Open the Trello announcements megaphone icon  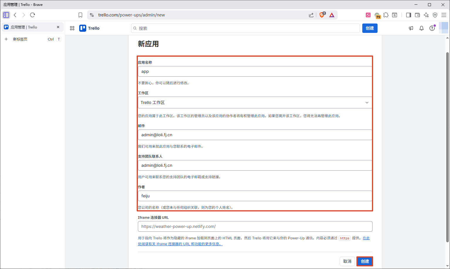pos(411,28)
